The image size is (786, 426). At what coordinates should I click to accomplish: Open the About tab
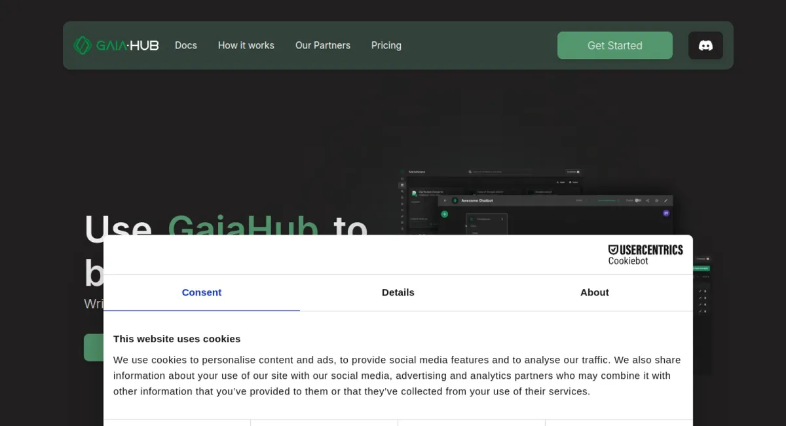pos(595,292)
